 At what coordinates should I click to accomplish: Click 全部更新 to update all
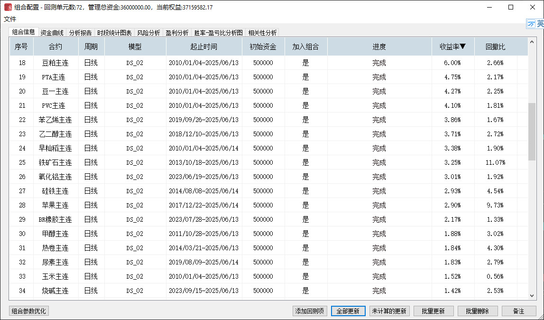coord(348,311)
